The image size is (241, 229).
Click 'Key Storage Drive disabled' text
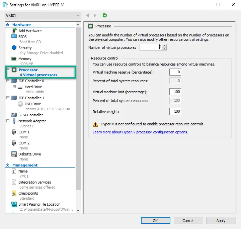41,53
